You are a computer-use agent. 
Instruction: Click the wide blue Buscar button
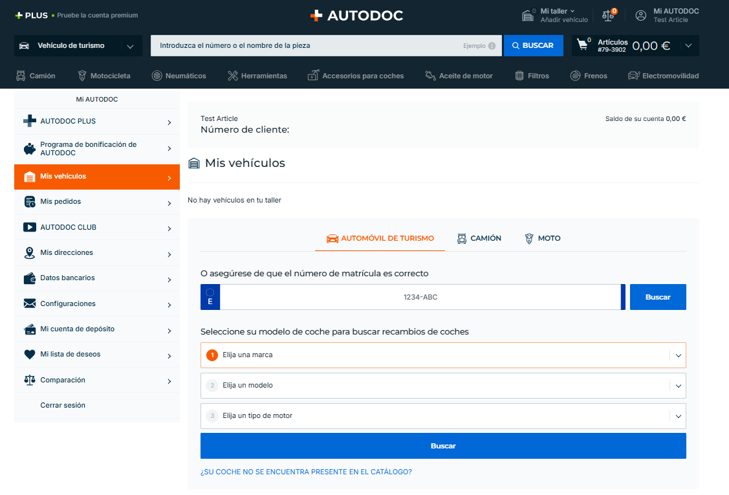coord(443,446)
